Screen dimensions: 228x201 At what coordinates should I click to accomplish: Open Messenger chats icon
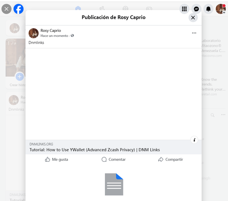197,9
